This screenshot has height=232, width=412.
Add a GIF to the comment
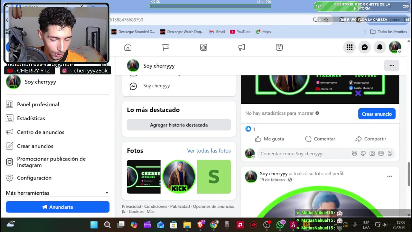click(x=381, y=153)
